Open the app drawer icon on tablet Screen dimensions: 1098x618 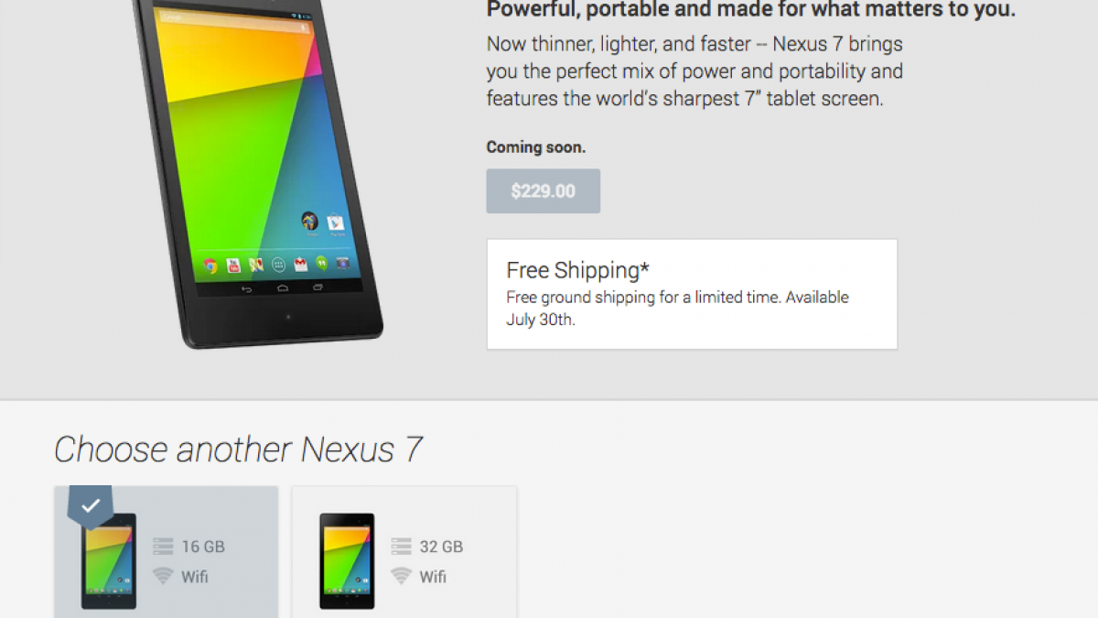(x=278, y=265)
